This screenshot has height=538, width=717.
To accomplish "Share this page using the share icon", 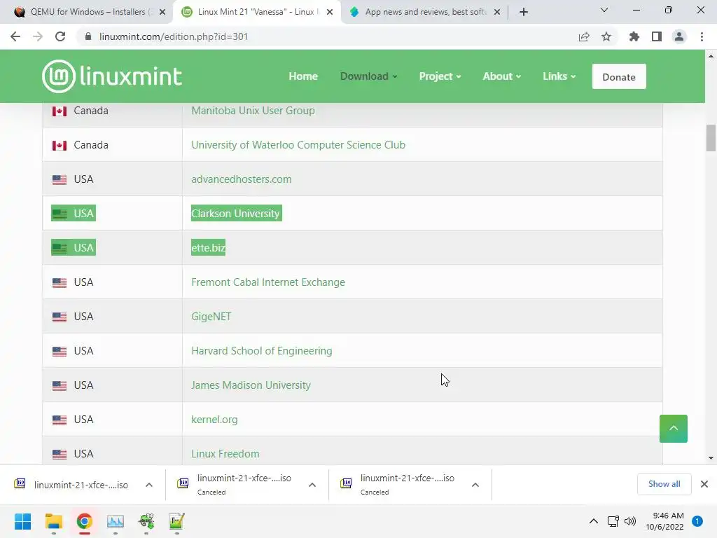I will [x=584, y=36].
